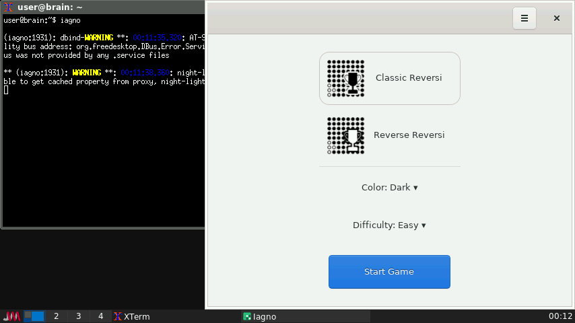Activate XTerm from the taskbar
The image size is (575, 323).
[132, 316]
